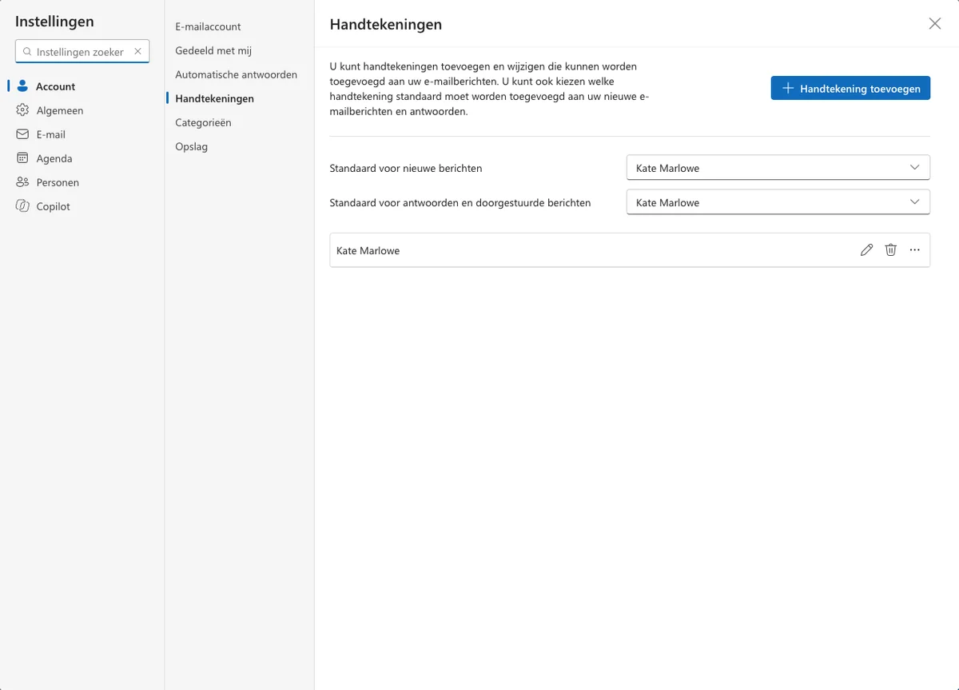Go to Automatische antwoorden subsection
This screenshot has height=690, width=959.
click(238, 74)
